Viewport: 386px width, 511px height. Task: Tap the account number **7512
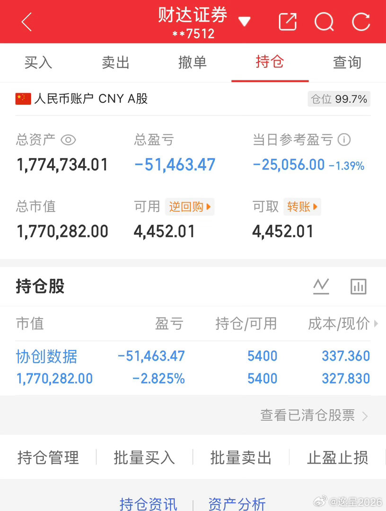click(x=193, y=34)
